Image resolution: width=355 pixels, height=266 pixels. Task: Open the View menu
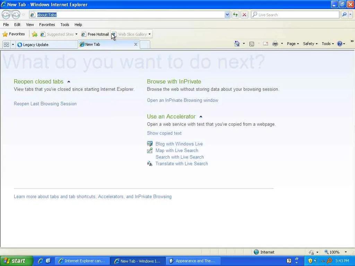tap(30, 25)
